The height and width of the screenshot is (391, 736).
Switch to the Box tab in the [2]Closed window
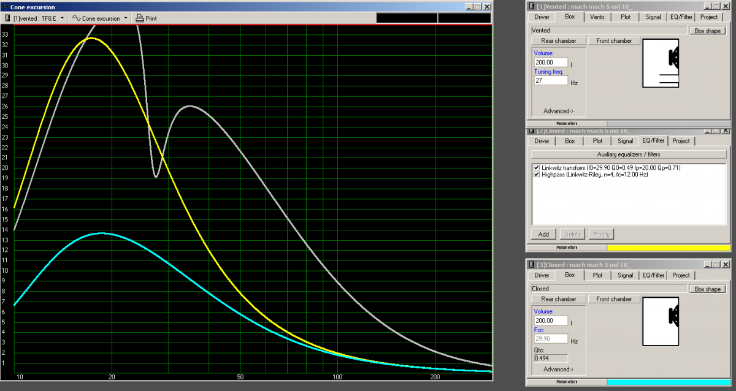(570, 141)
